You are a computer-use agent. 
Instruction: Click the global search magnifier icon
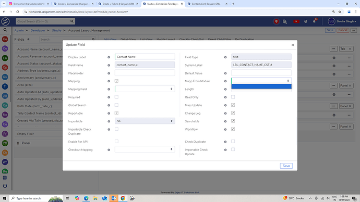click(72, 21)
